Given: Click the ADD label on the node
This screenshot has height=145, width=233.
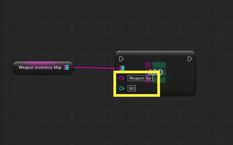Looking at the screenshot, I should [x=155, y=72].
